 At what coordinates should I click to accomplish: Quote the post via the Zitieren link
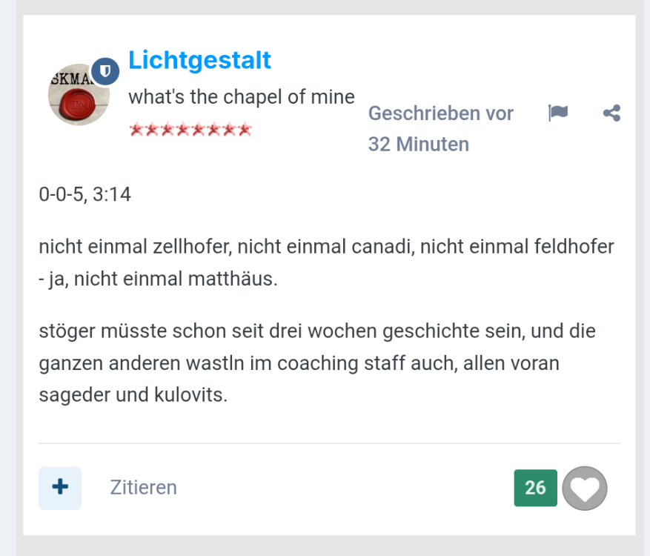[x=142, y=488]
